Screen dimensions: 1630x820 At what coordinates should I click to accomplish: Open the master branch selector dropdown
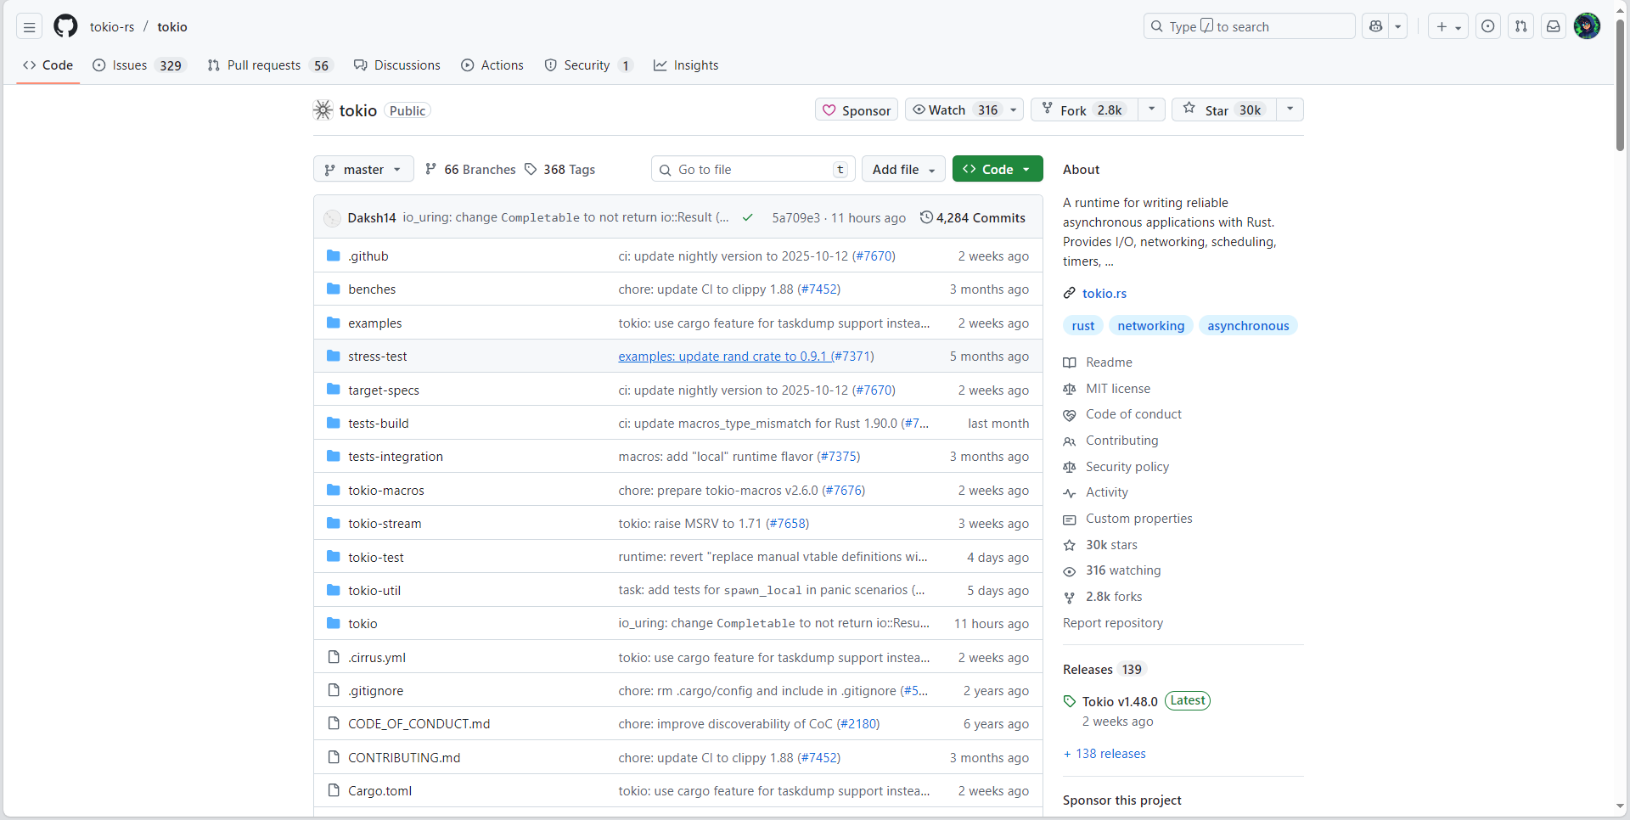tap(363, 169)
